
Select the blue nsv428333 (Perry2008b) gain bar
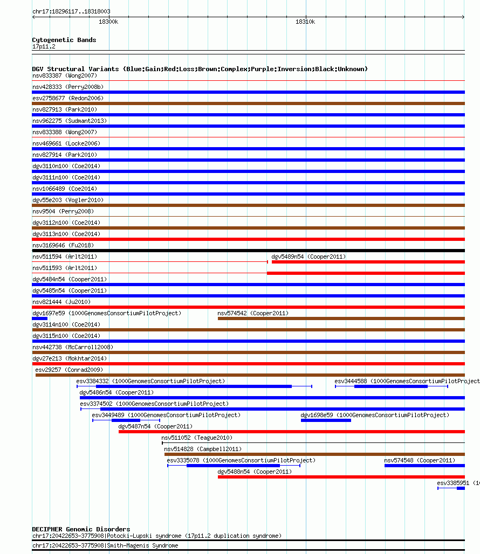(249, 92)
